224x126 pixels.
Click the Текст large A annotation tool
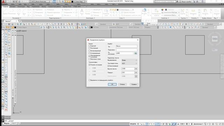tap(82, 12)
